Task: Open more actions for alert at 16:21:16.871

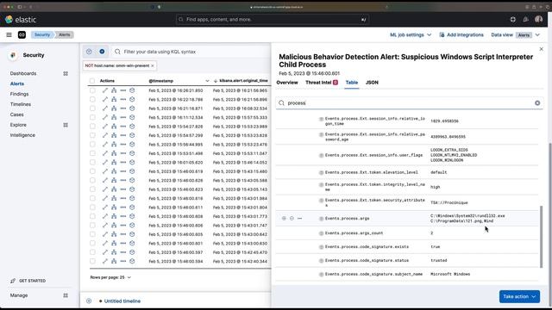Action: (122, 108)
